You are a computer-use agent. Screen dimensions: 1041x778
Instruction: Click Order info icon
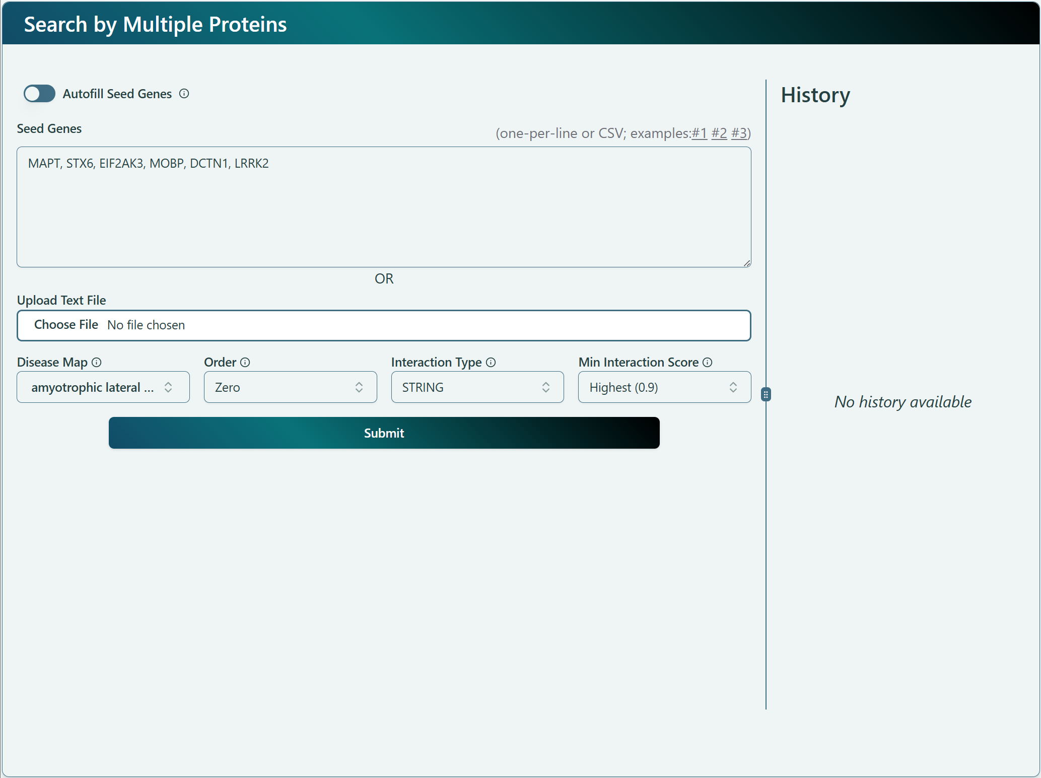pyautogui.click(x=245, y=363)
